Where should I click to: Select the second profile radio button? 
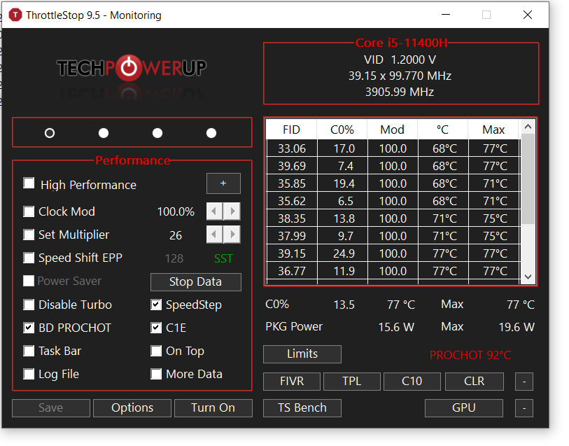(104, 133)
